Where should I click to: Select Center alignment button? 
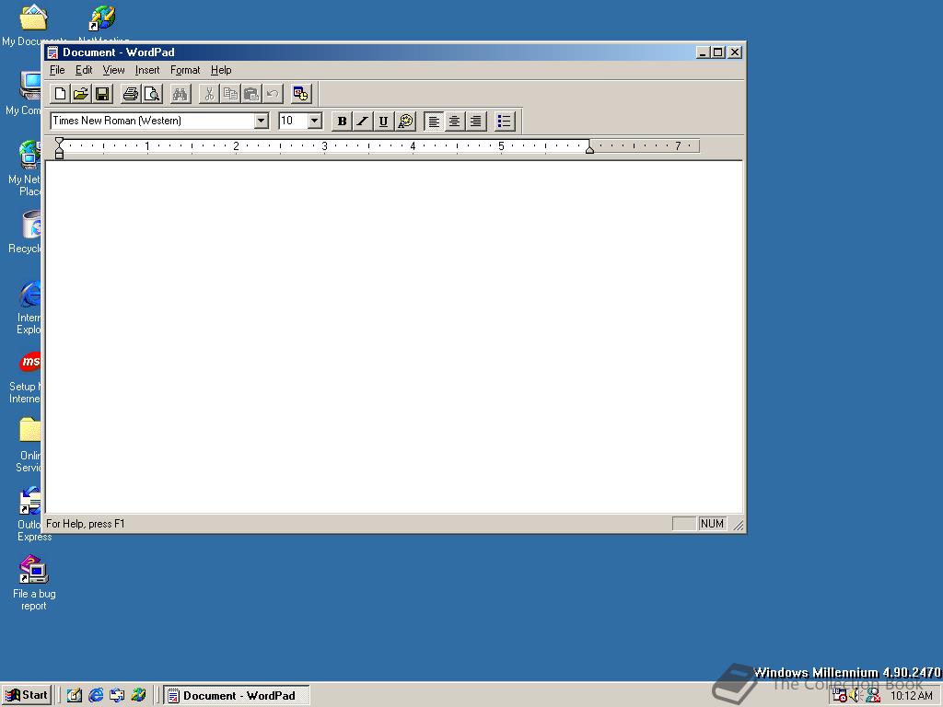pyautogui.click(x=455, y=122)
